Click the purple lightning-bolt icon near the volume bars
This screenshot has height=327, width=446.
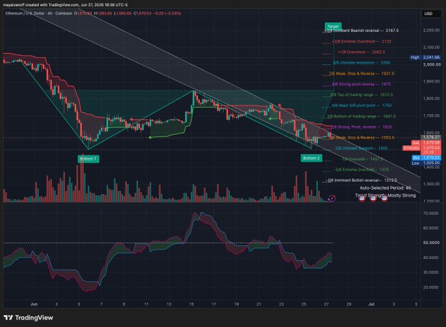(332, 198)
